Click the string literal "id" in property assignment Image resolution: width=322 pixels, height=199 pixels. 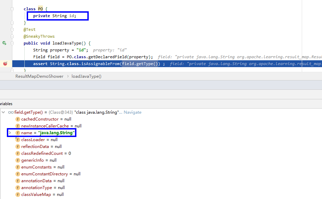click(x=81, y=50)
